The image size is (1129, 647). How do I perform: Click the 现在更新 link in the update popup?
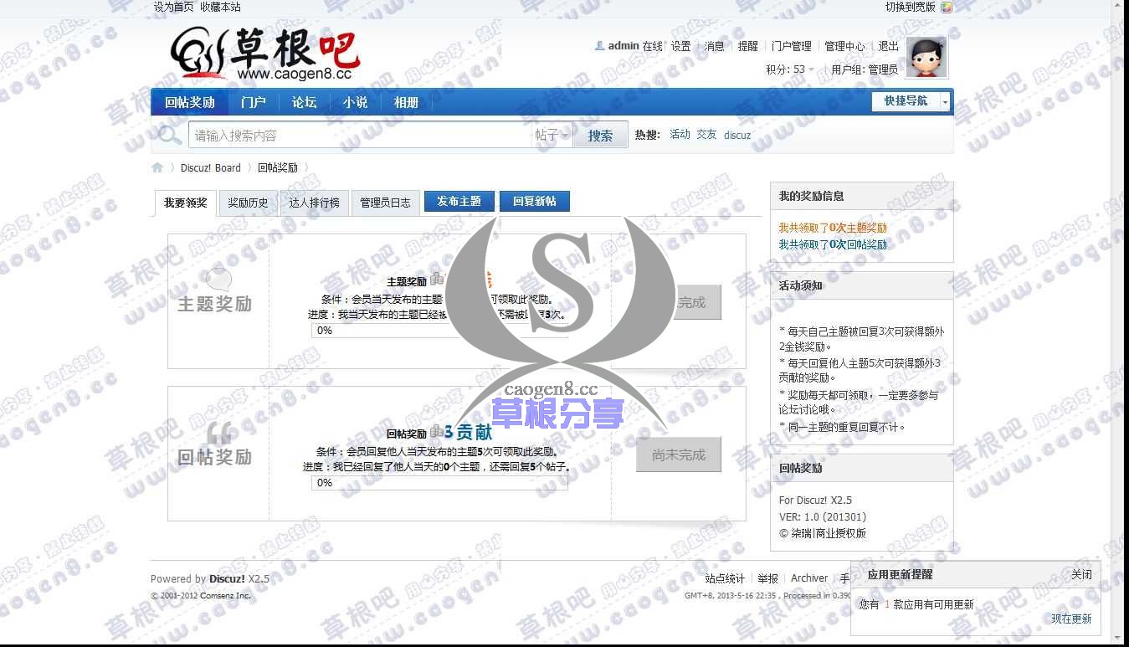coord(1071,619)
